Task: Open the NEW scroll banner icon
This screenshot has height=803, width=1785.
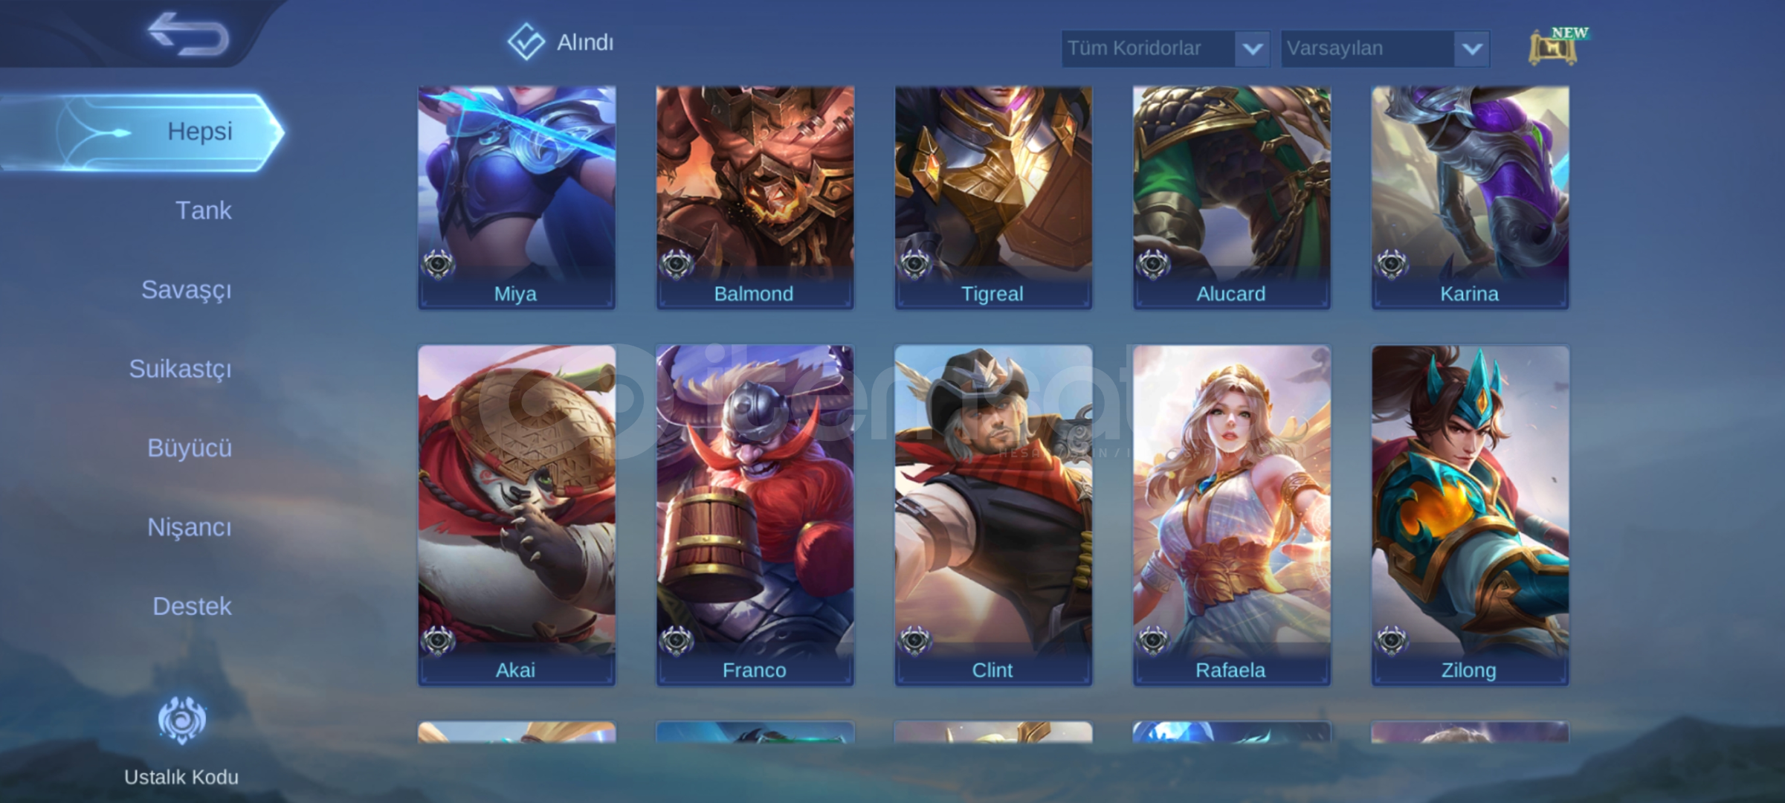Action: [1558, 46]
